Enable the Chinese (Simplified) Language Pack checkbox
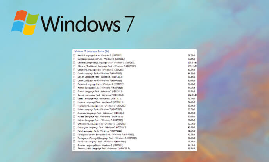This screenshot has height=162, width=269. [x=74, y=63]
